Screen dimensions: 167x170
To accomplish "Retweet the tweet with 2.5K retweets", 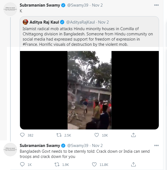I will pyautogui.click(x=59, y=135).
